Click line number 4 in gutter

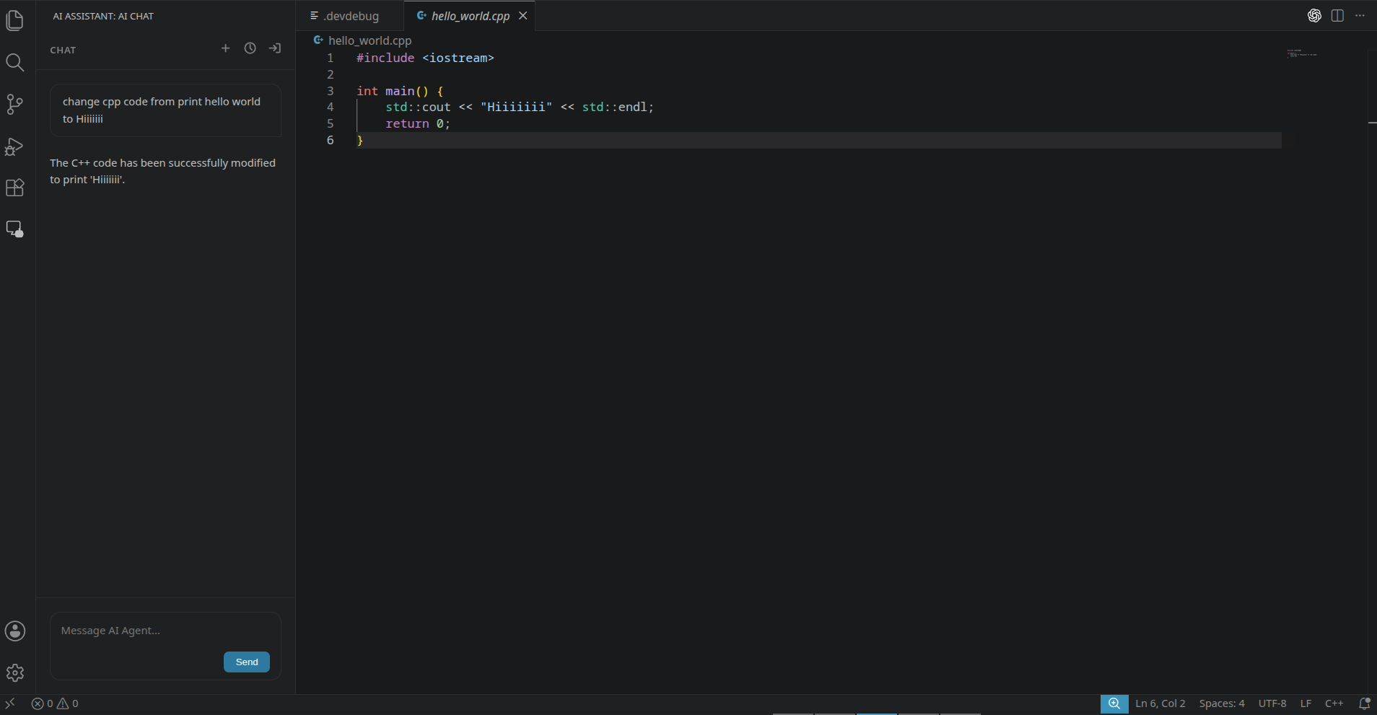tap(331, 107)
